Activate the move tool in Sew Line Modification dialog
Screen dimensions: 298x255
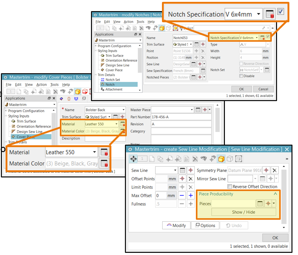(133, 159)
